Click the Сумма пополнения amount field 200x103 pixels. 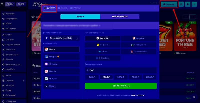121,70
